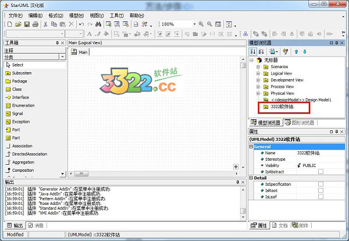Click the toolbox scroll down arrow
Image resolution: width=349 pixels, height=241 pixels.
click(63, 173)
